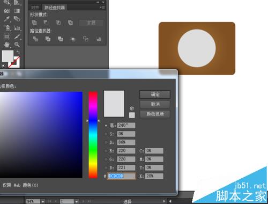Select the grey circle on canvas
The width and height of the screenshot is (268, 204).
tap(197, 48)
